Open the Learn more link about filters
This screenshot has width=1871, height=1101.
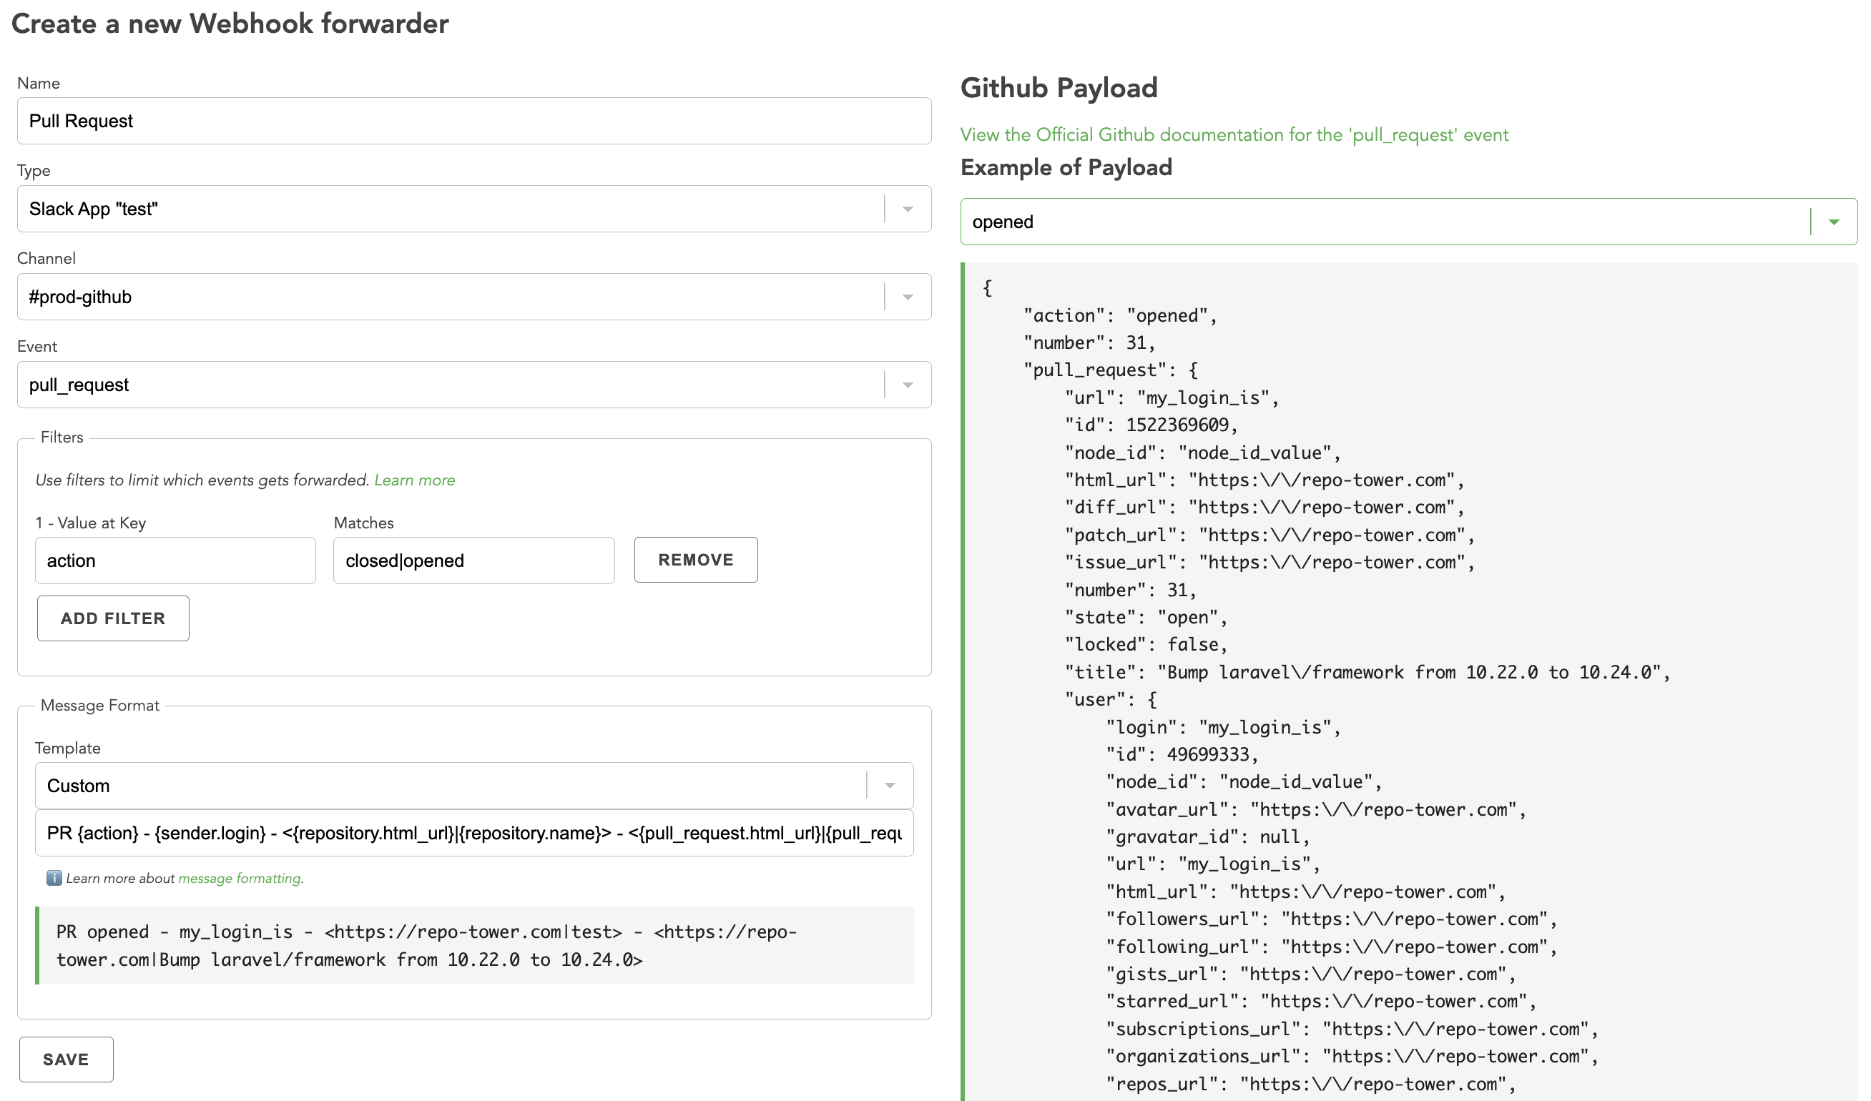coord(415,480)
